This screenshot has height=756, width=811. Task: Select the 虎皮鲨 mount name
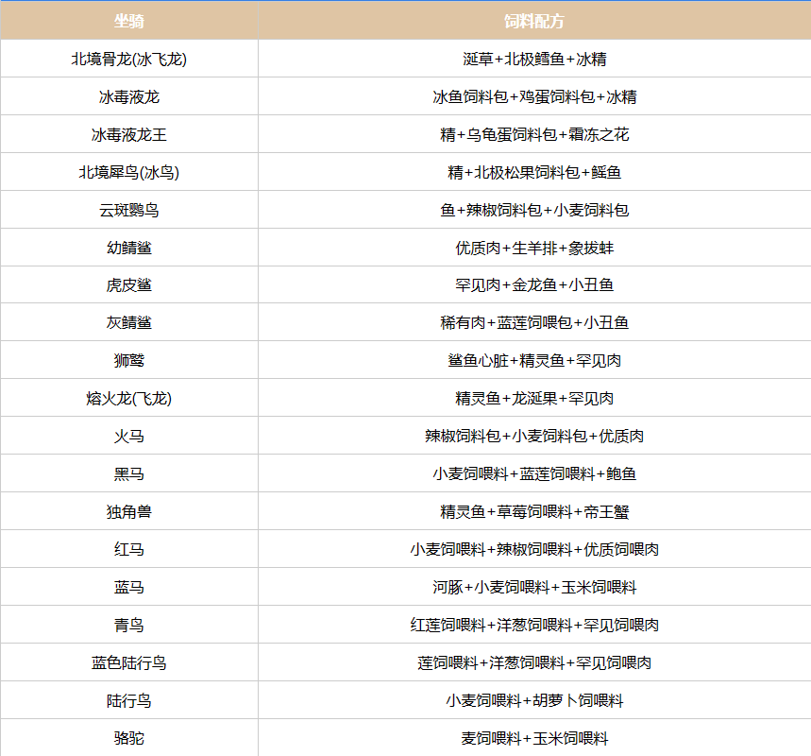click(128, 284)
